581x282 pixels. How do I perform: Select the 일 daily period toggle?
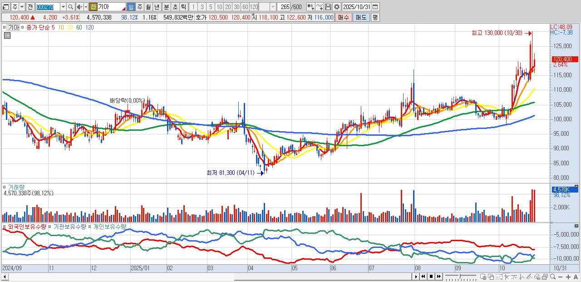point(131,7)
